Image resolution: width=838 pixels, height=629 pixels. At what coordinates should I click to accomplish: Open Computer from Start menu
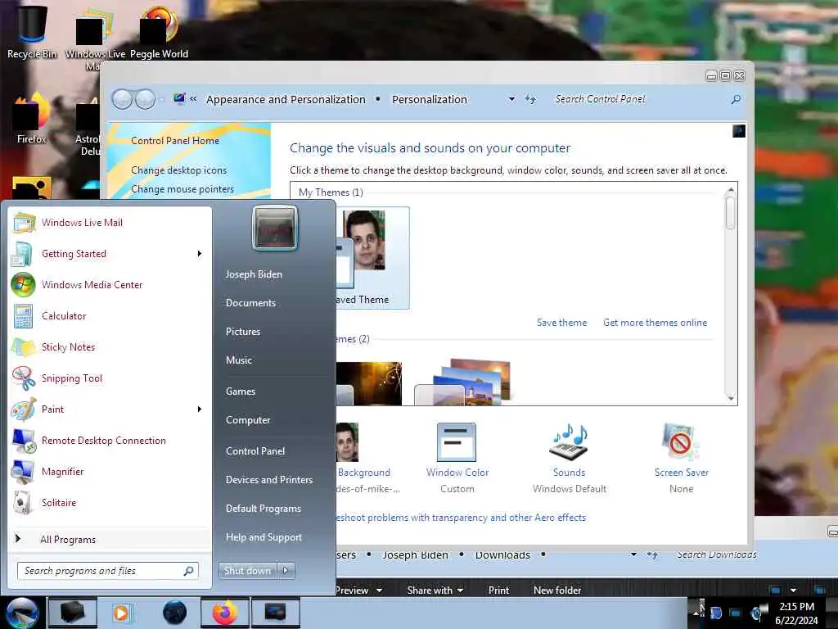coord(248,420)
